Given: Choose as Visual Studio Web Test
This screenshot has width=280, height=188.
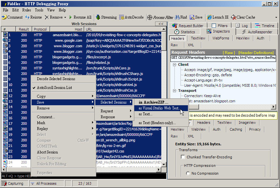Looking at the screenshot, I should click(x=161, y=108).
